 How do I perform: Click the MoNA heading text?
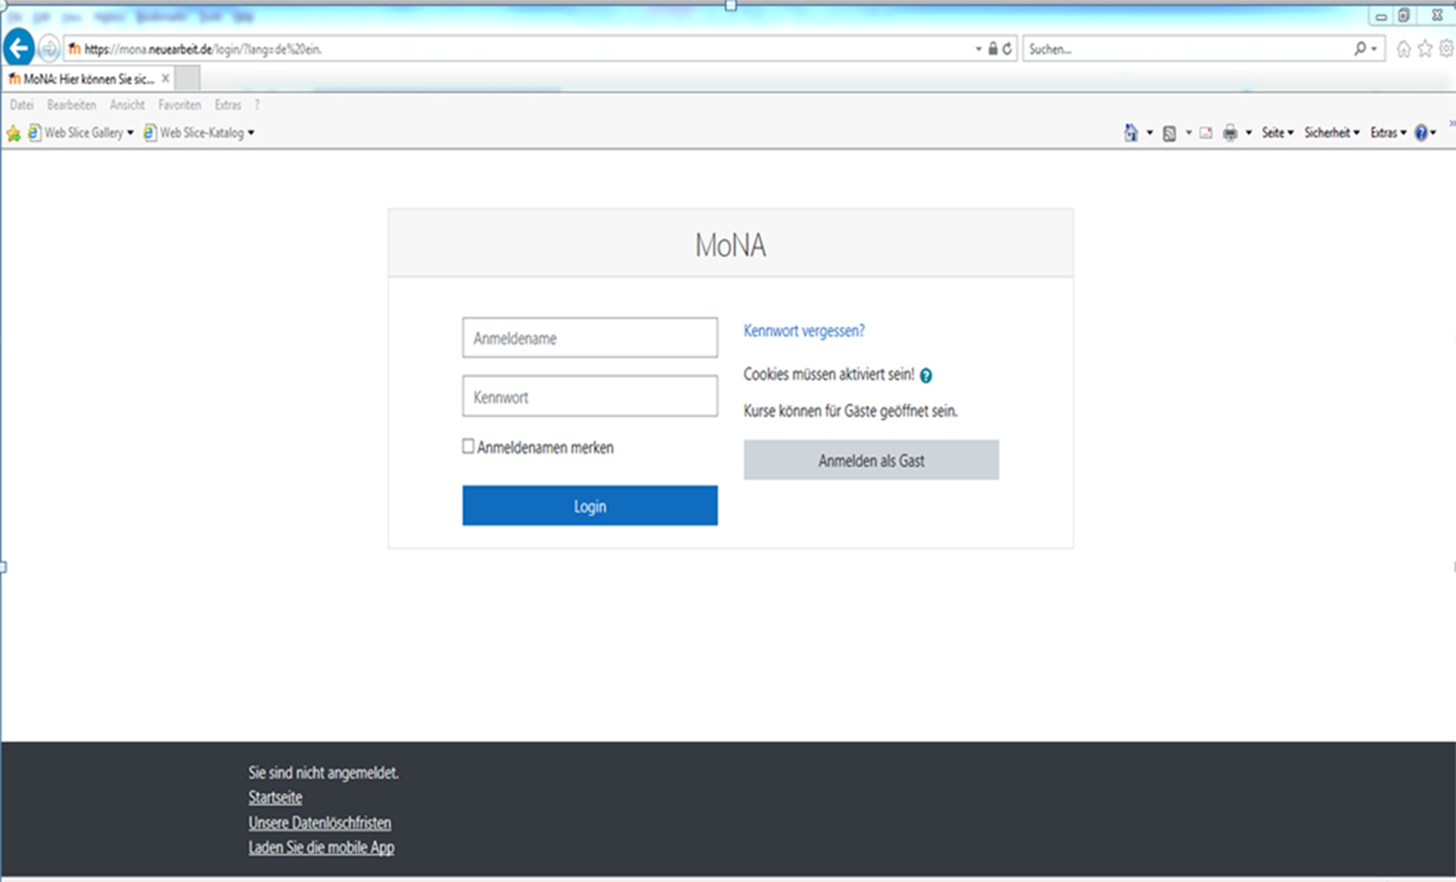[731, 245]
